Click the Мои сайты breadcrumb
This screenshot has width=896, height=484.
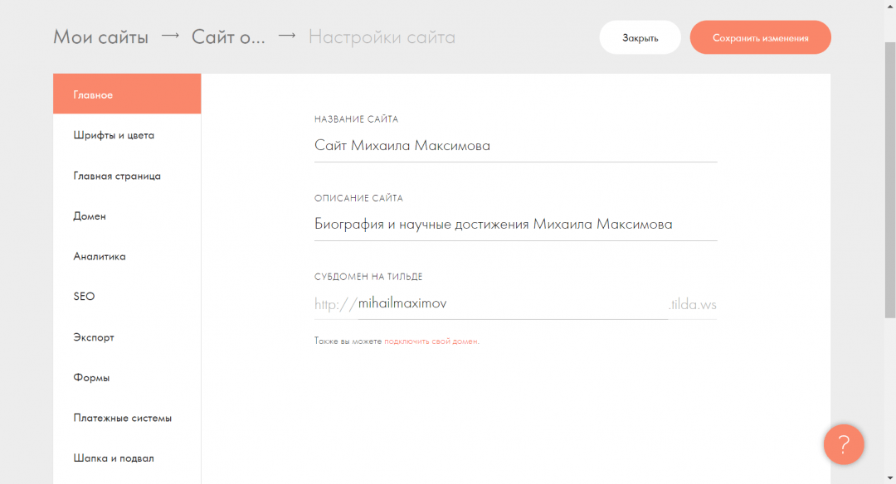click(x=100, y=37)
